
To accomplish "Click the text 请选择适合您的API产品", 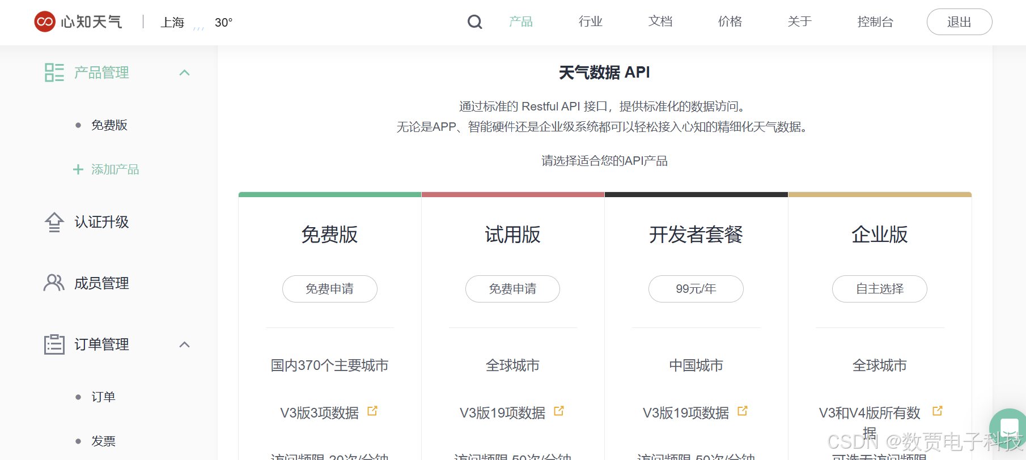I will point(604,161).
